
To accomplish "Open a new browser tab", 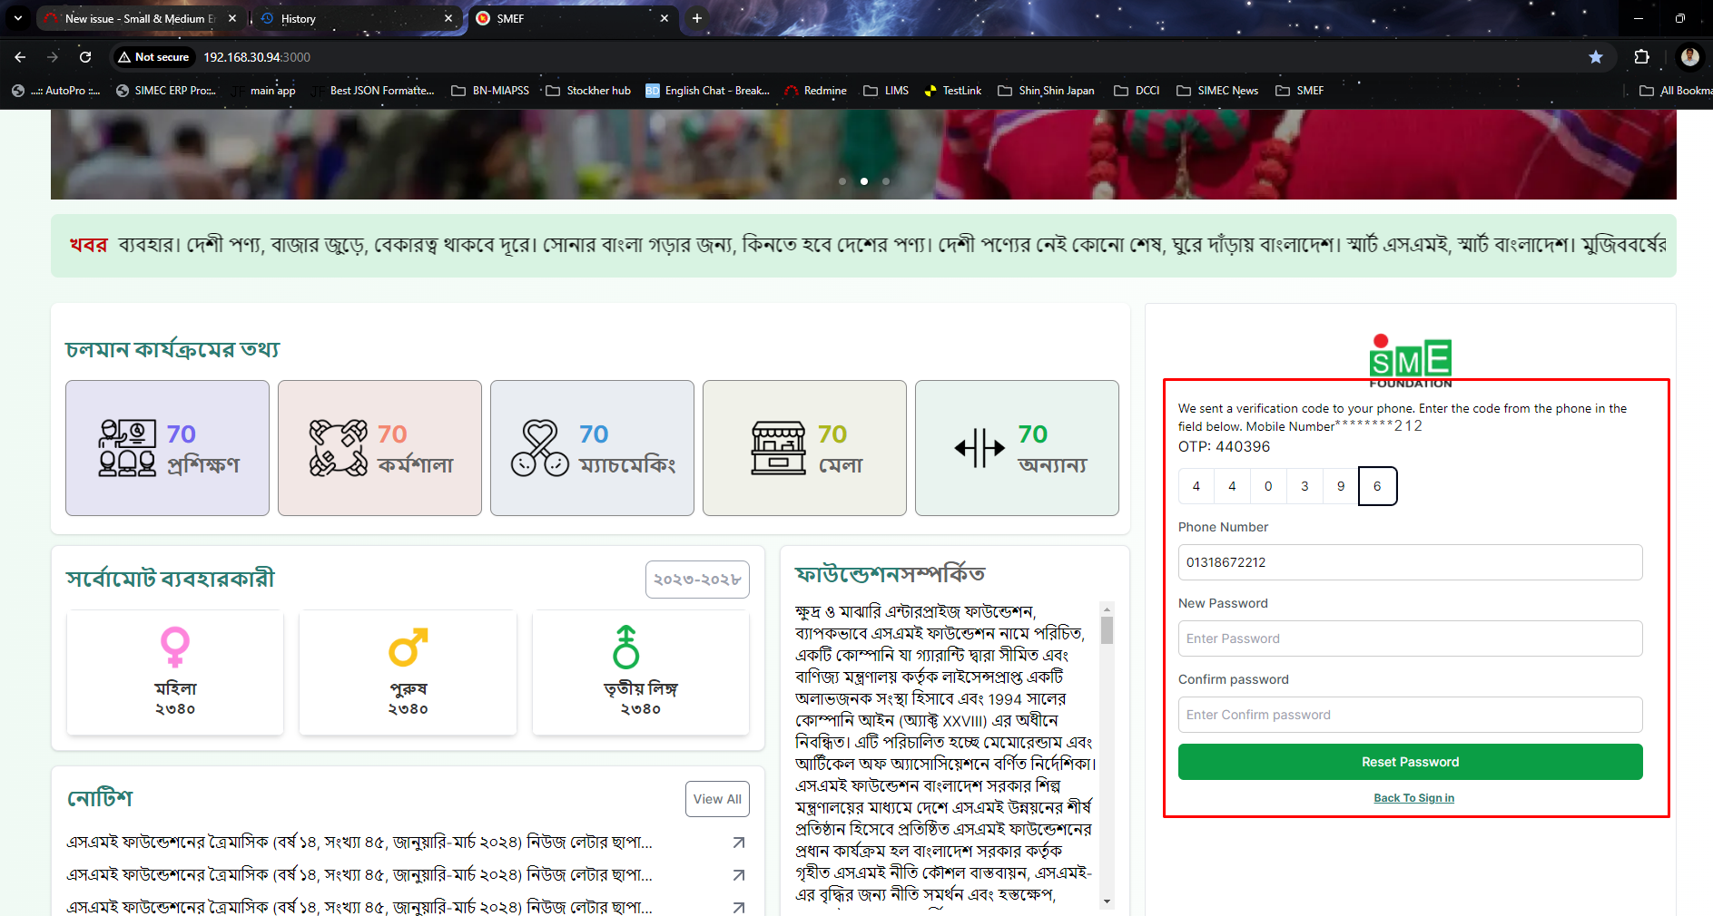I will coord(696,18).
